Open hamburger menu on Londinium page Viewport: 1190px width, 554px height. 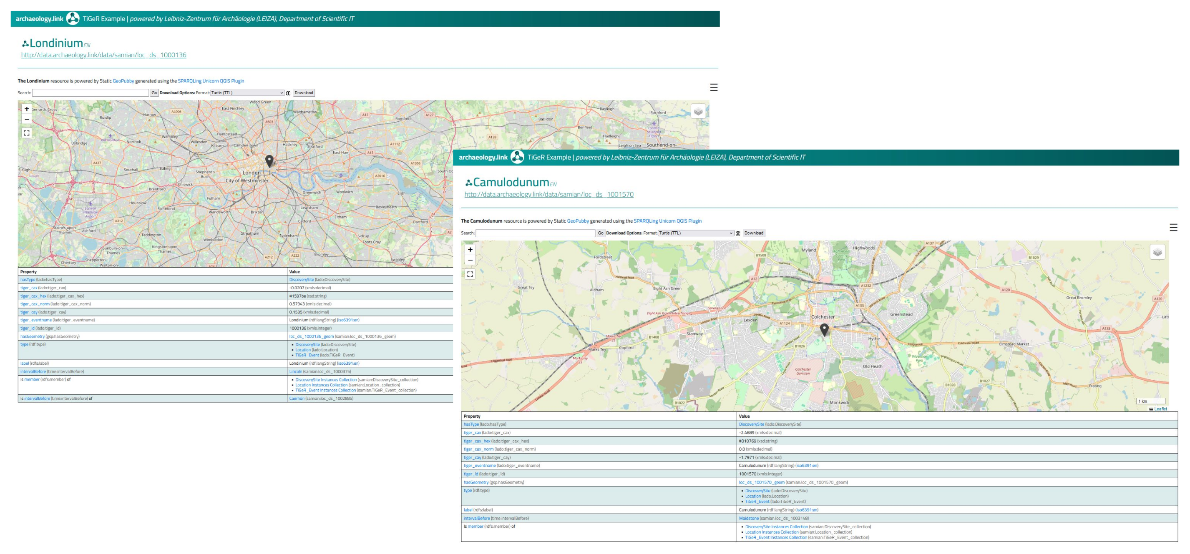(714, 87)
